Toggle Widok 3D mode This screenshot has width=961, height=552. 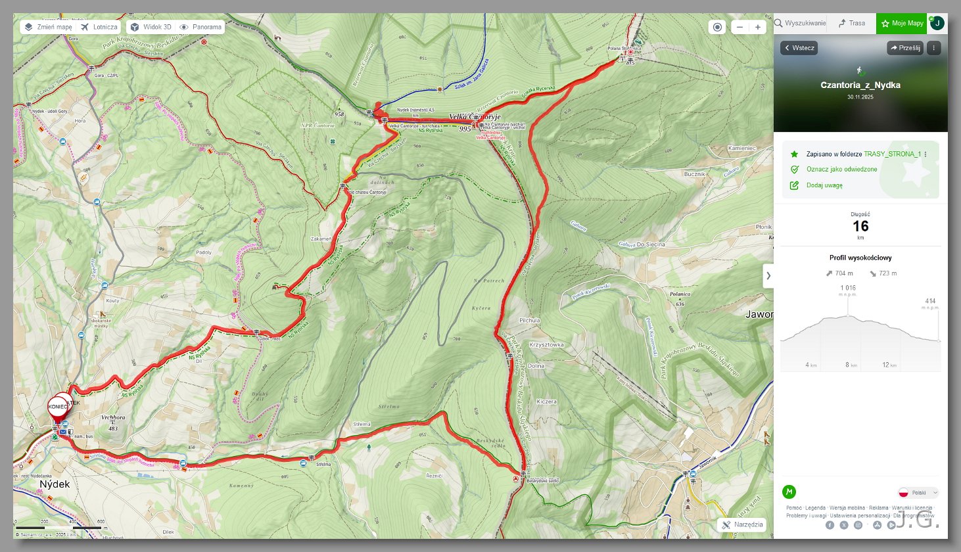click(x=151, y=27)
